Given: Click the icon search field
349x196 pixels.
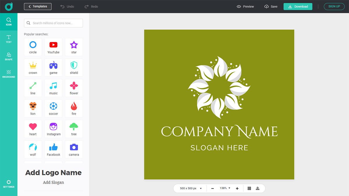Looking at the screenshot, I should [53, 23].
